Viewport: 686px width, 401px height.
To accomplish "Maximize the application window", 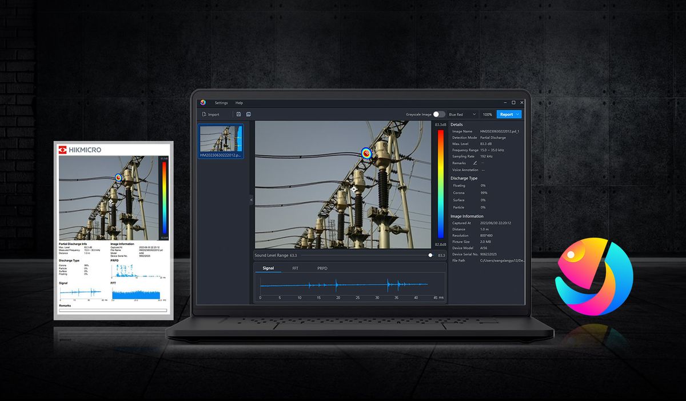I will pyautogui.click(x=513, y=103).
